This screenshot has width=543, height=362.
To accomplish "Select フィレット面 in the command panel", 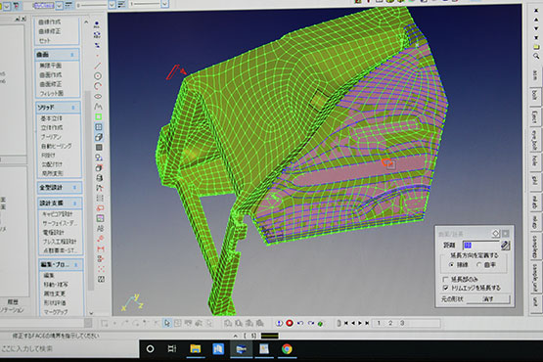I will click(51, 93).
